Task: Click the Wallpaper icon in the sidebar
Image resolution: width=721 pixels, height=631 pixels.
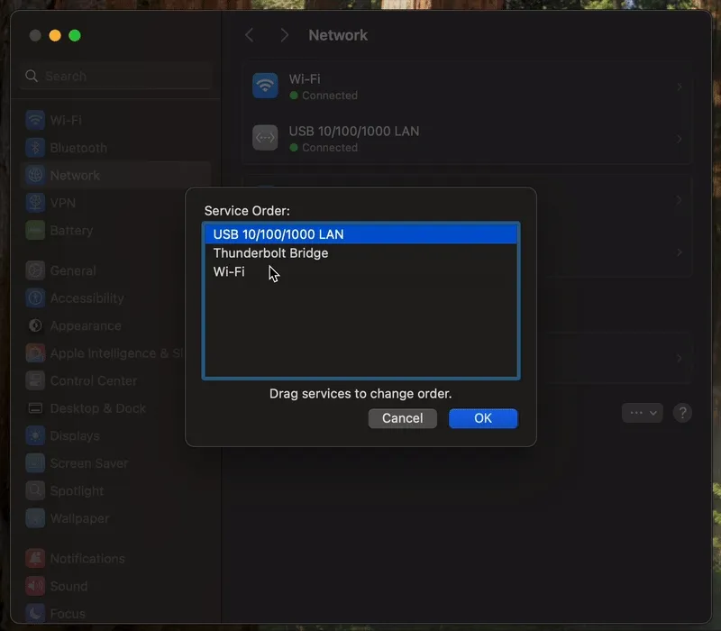Action: (34, 518)
